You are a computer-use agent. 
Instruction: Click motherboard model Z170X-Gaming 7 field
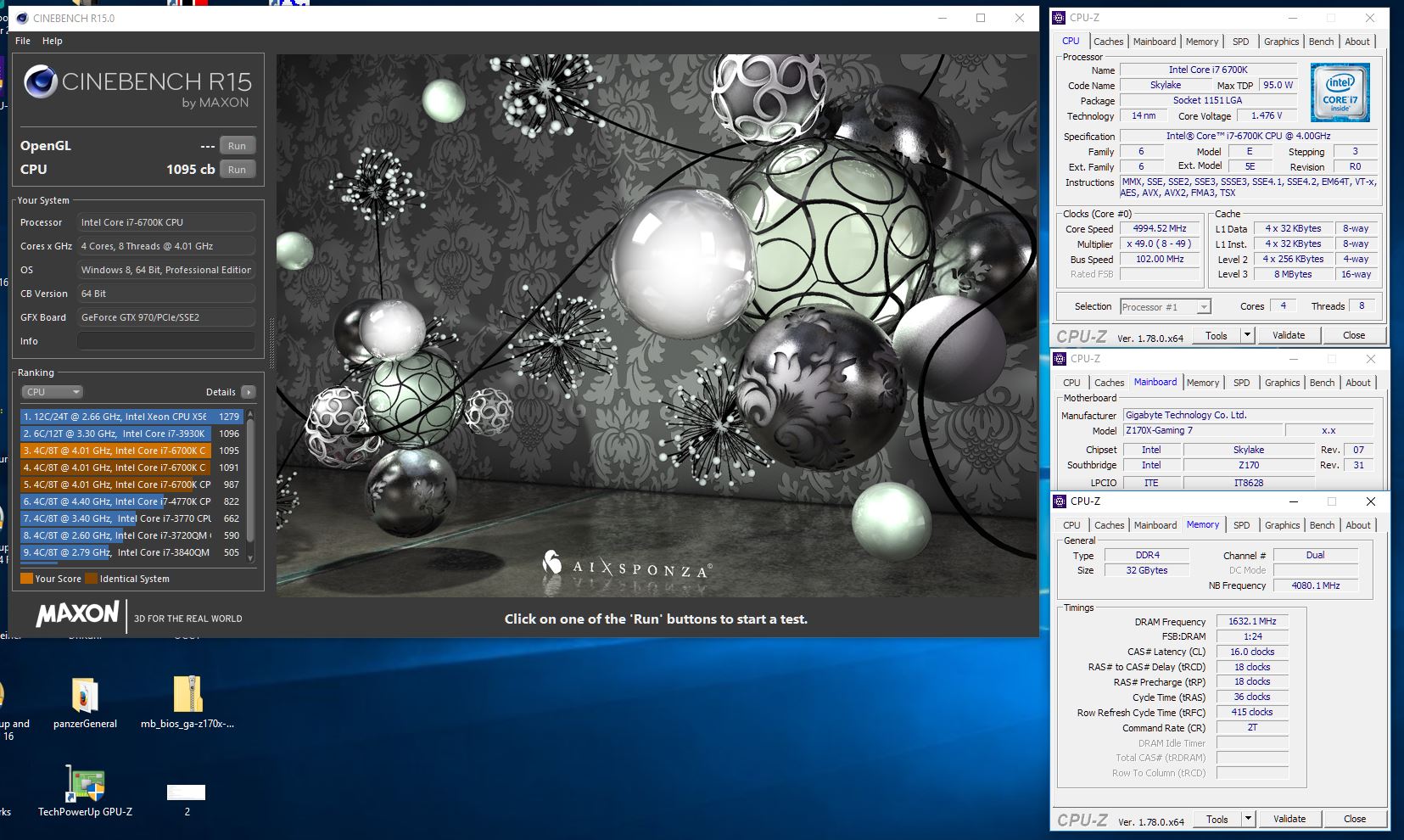pyautogui.click(x=1204, y=430)
